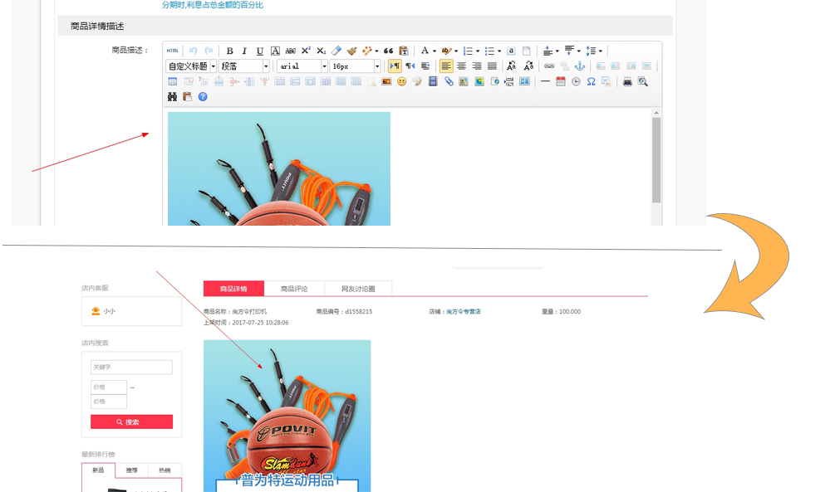Viewport: 835px width, 492px height.
Task: Apply strikethrough formatting
Action: pyautogui.click(x=290, y=51)
